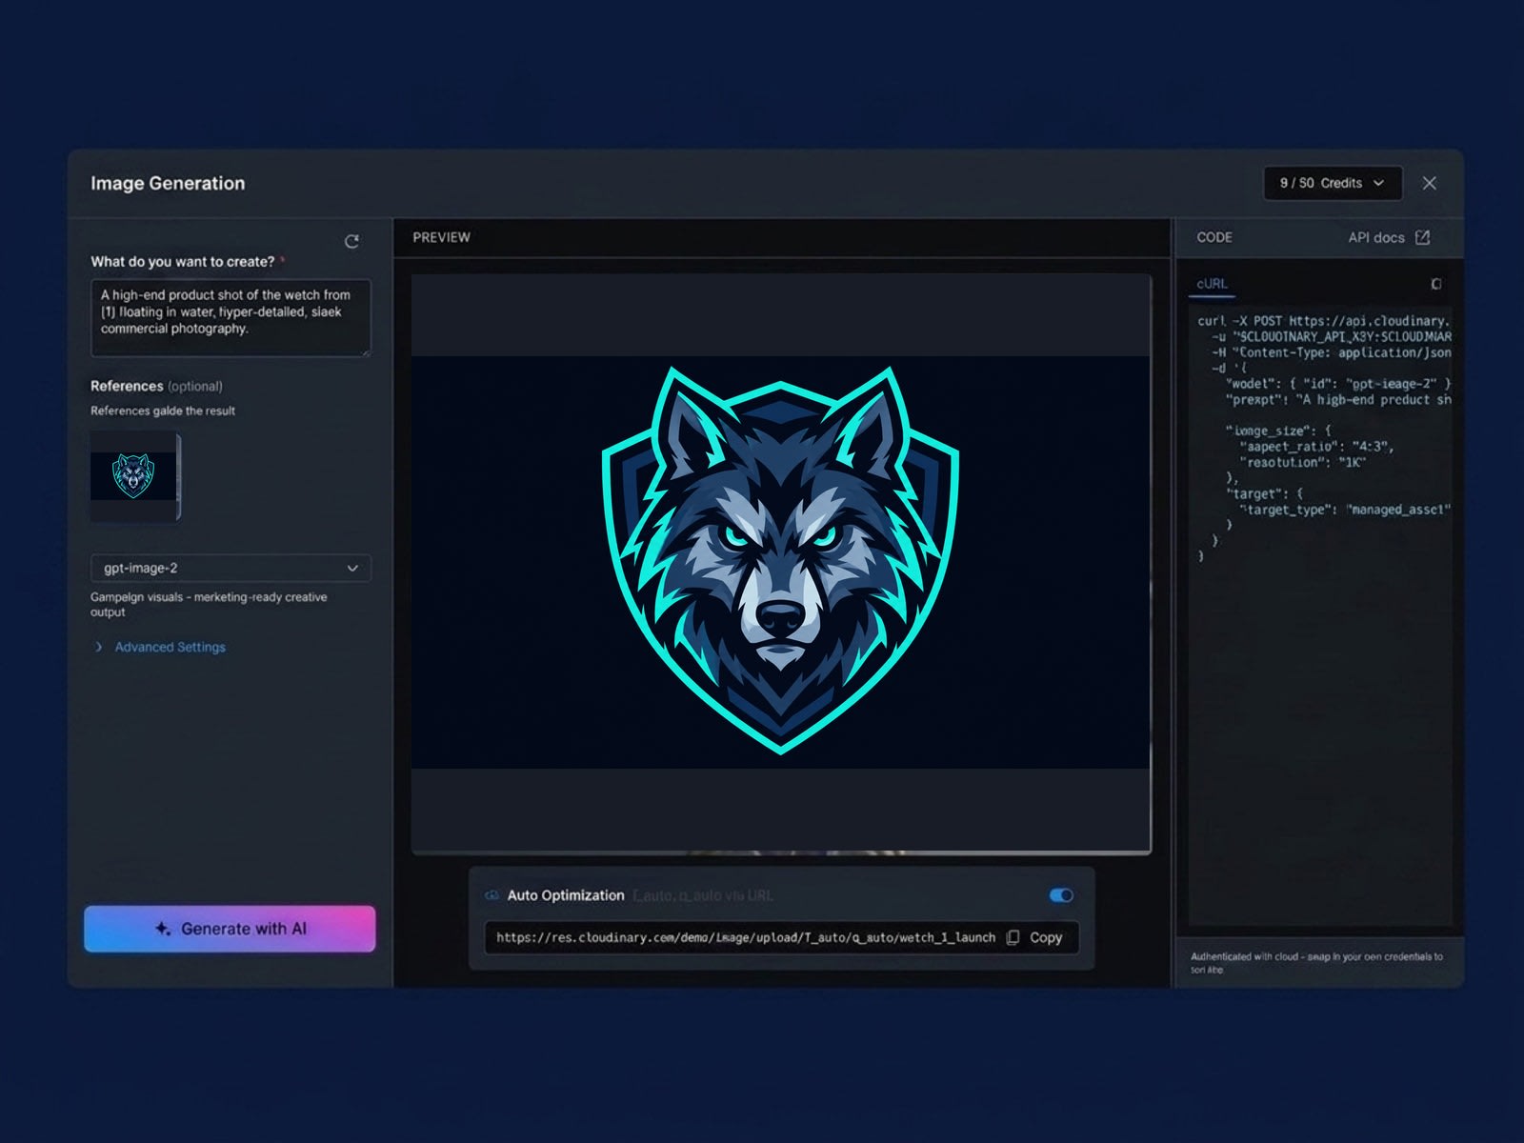Open the 9 / 50 Credits dropdown
Image resolution: width=1524 pixels, height=1143 pixels.
tap(1333, 183)
